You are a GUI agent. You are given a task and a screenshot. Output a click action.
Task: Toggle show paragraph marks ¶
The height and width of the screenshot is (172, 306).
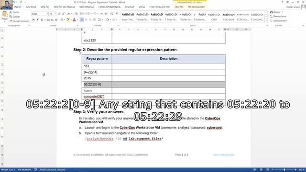[x=117, y=14]
